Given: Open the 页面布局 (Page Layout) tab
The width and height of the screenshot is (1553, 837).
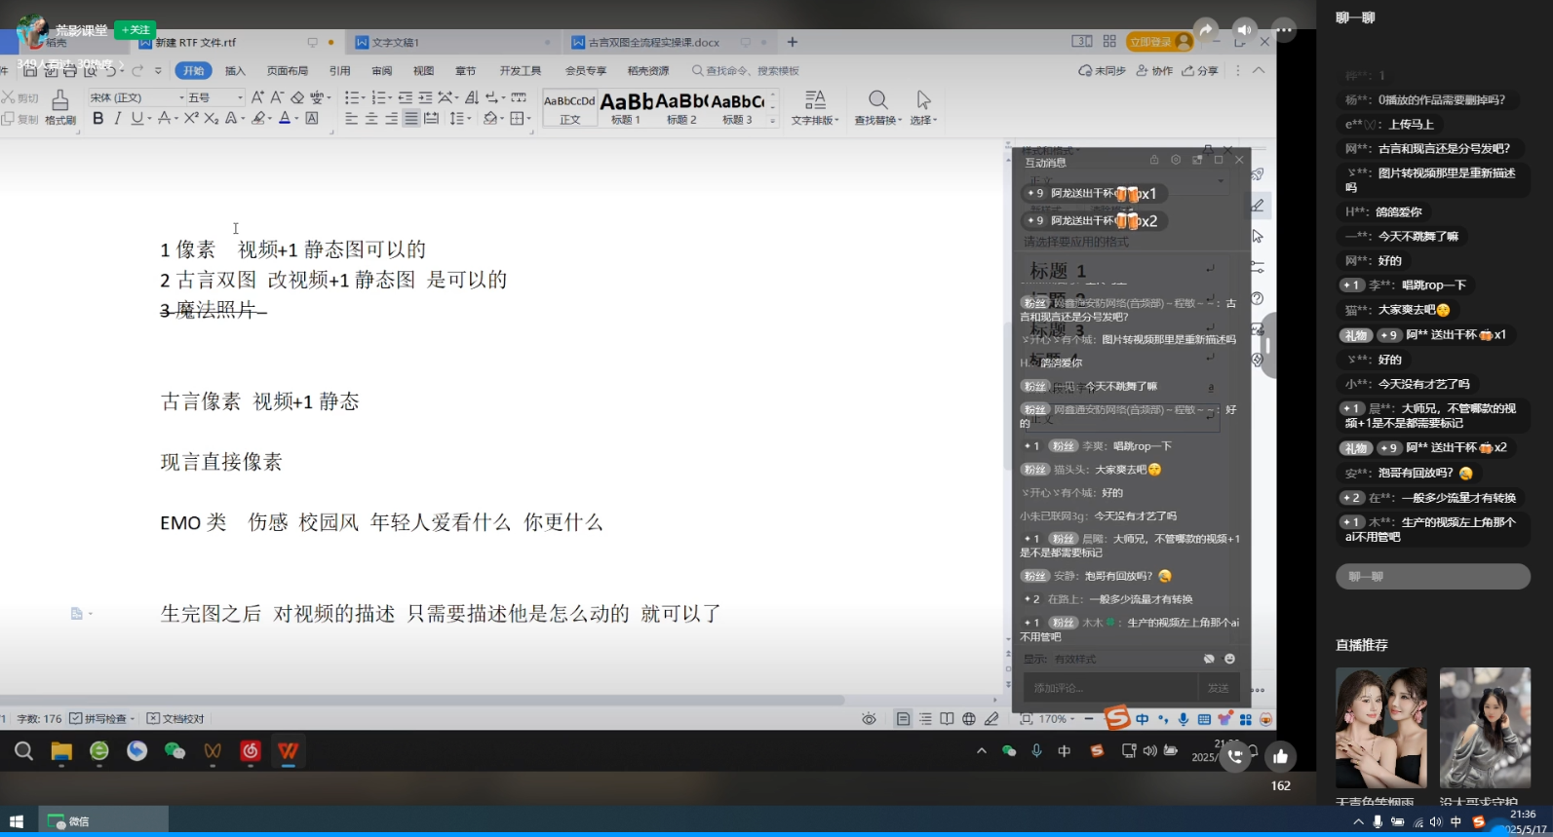Looking at the screenshot, I should (x=288, y=71).
